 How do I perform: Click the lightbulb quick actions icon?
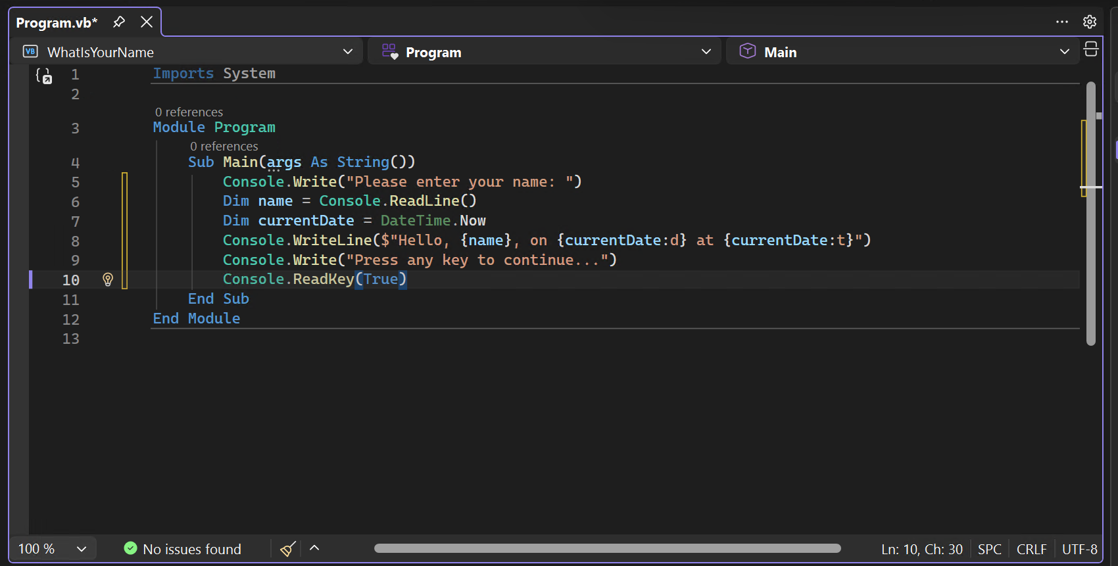pyautogui.click(x=108, y=279)
